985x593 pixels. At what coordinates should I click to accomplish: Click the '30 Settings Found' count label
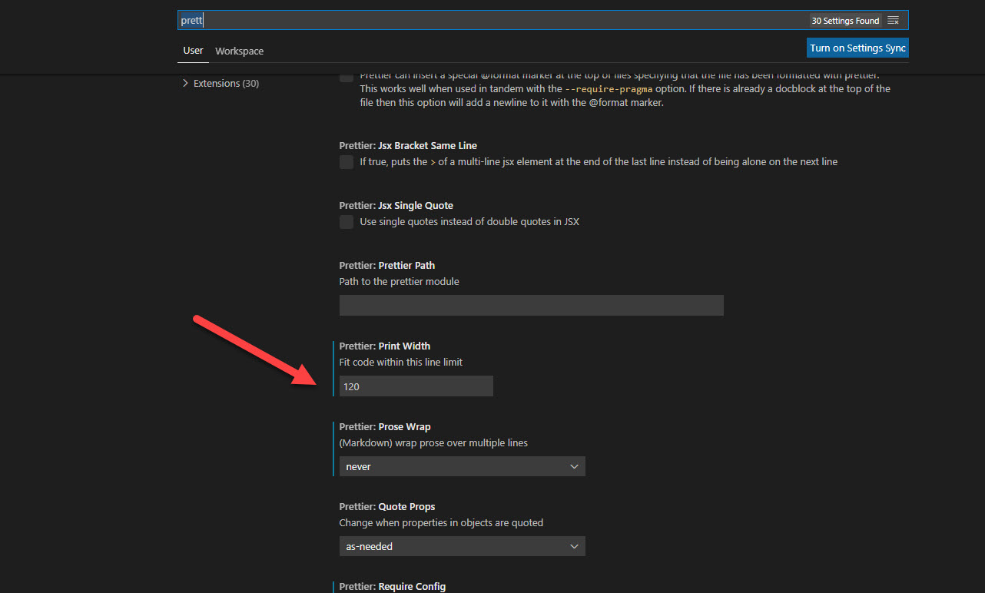[845, 21]
